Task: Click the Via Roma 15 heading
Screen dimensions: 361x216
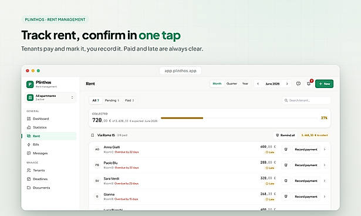Action: [106, 135]
